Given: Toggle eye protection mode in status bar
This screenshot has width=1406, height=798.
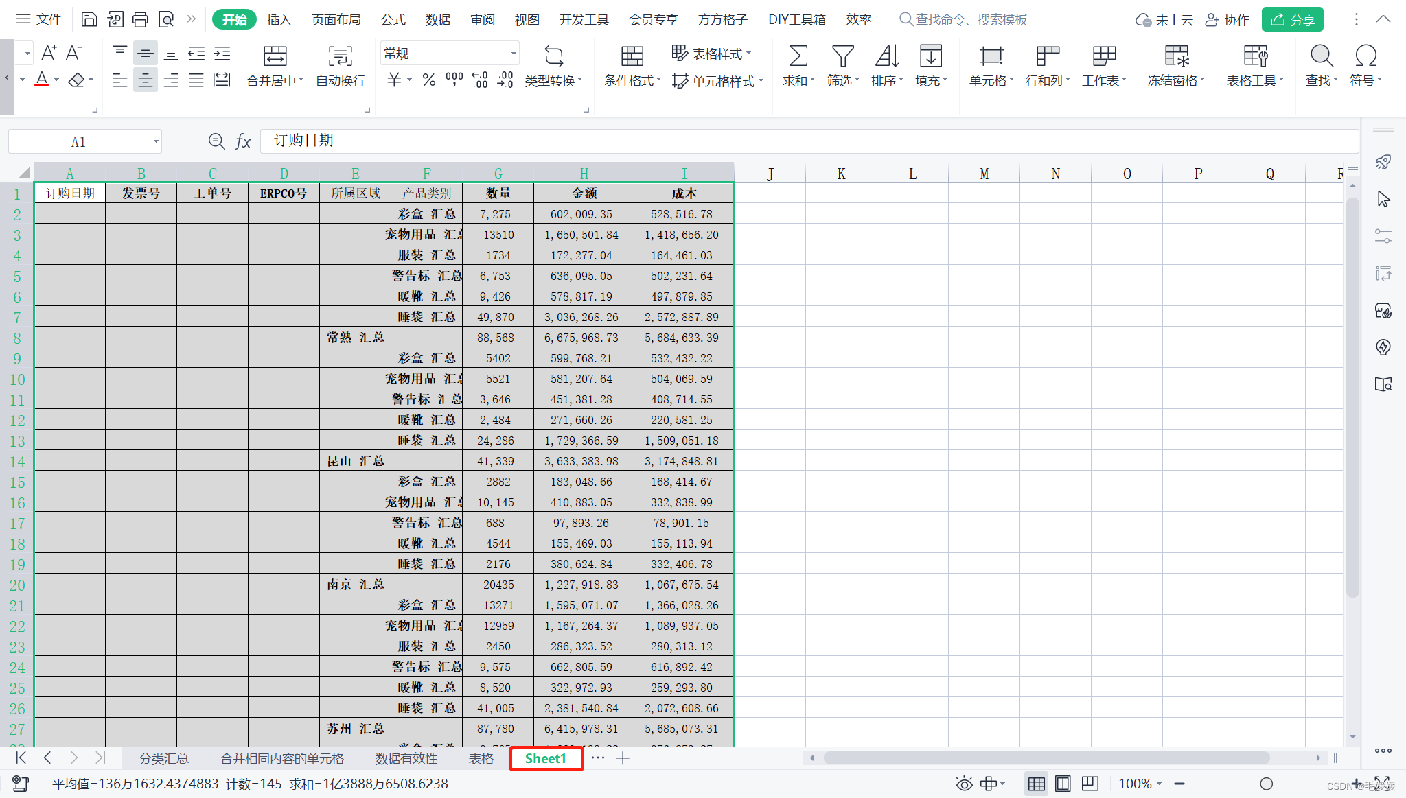Looking at the screenshot, I should pos(964,784).
